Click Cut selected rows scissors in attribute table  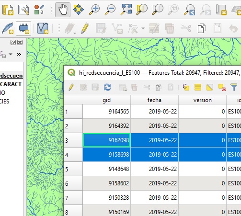point(147,88)
